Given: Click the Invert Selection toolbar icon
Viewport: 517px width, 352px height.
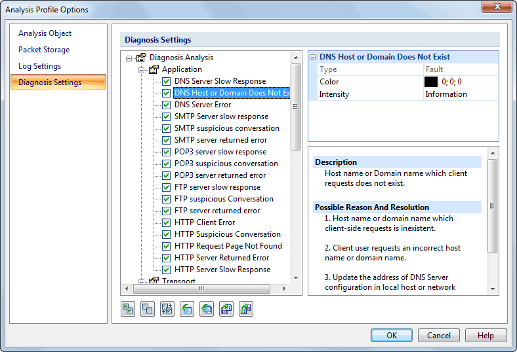Looking at the screenshot, I should point(167,309).
